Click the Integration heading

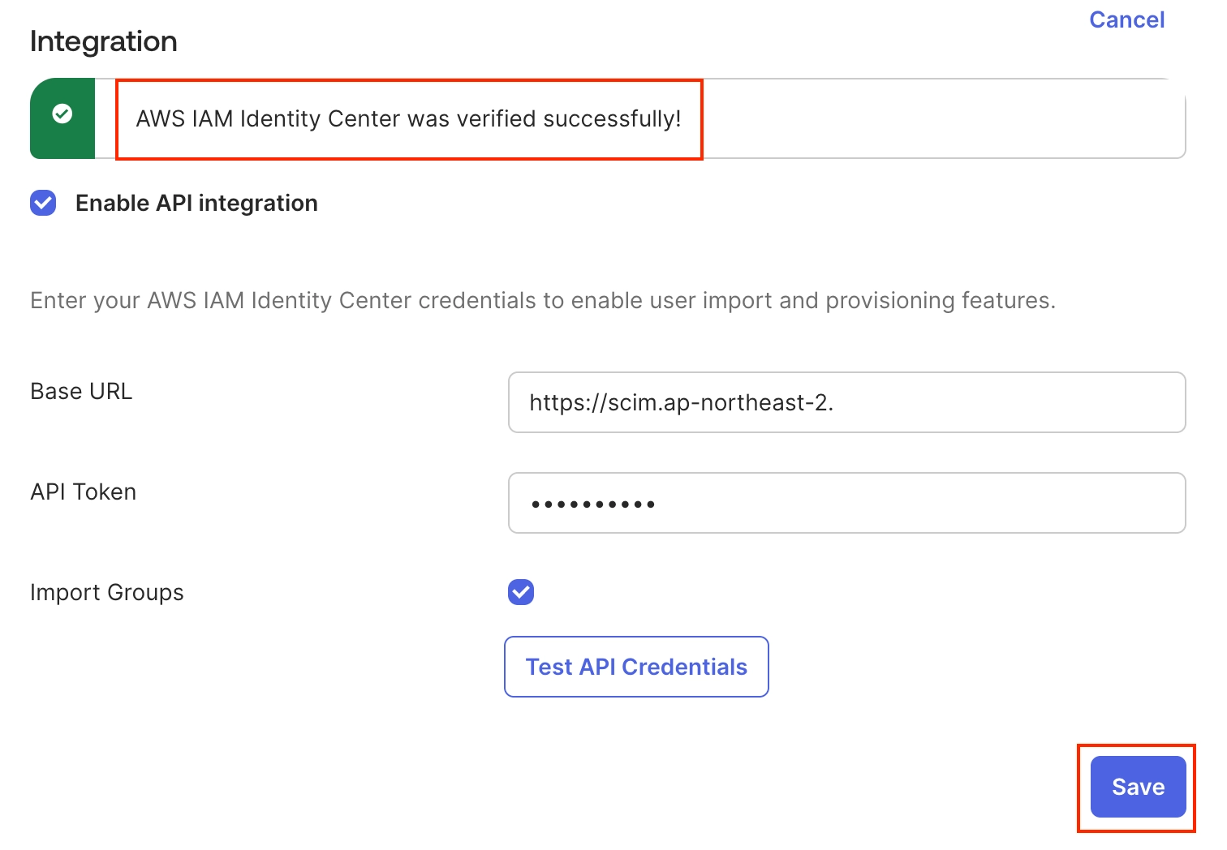point(104,41)
